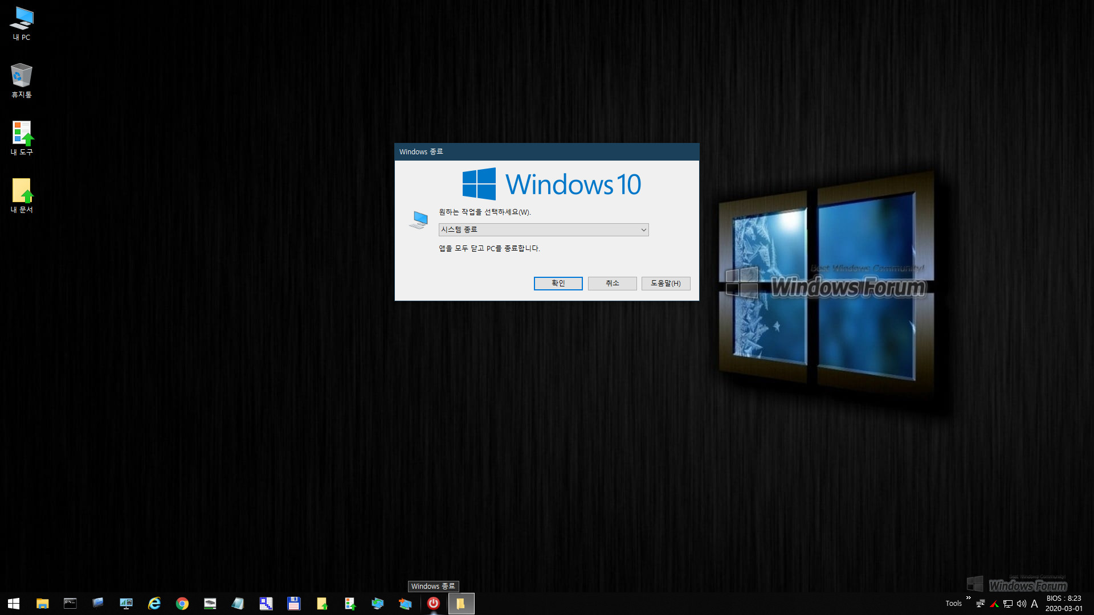The width and height of the screenshot is (1094, 615).
Task: Launch Internet Explorer from taskbar
Action: pos(154,604)
